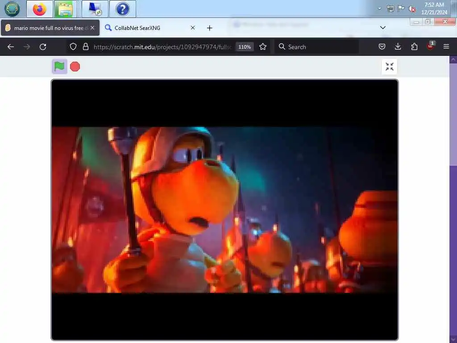Open Firefox hamburger application menu
This screenshot has height=343, width=457.
[446, 46]
